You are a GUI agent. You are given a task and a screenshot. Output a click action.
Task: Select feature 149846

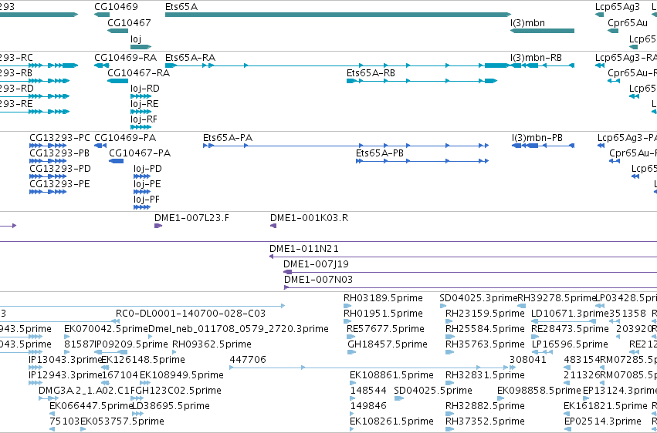pyautogui.click(x=368, y=406)
